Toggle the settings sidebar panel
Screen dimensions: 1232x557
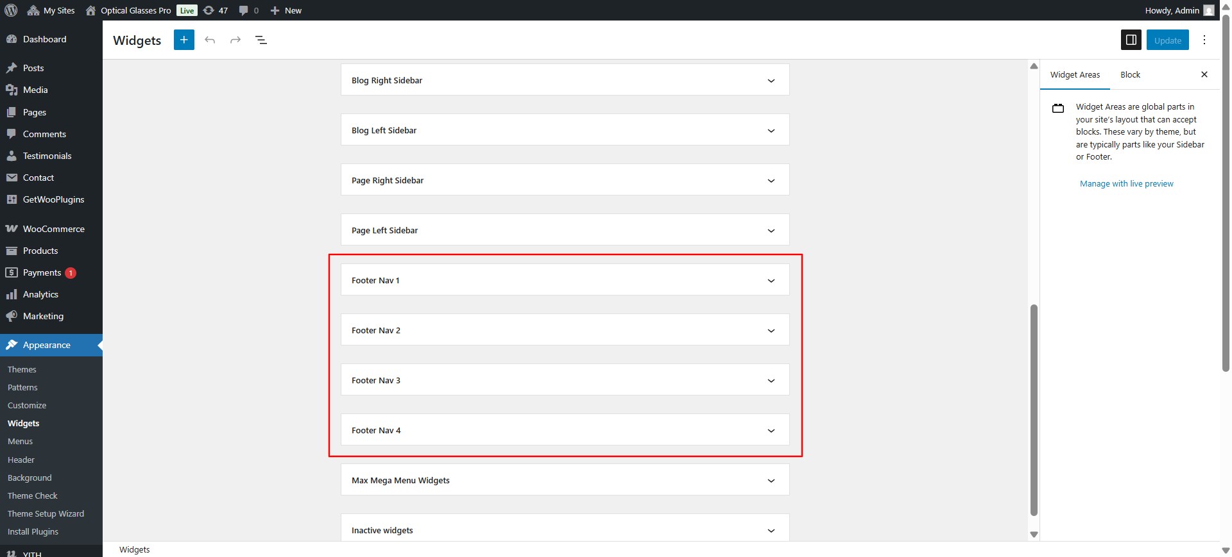(x=1131, y=40)
